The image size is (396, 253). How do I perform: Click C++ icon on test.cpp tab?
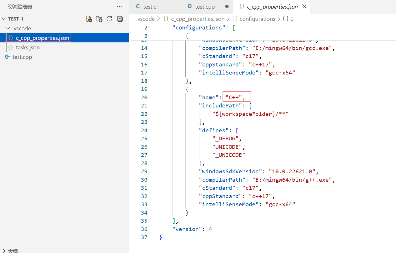tap(190, 7)
